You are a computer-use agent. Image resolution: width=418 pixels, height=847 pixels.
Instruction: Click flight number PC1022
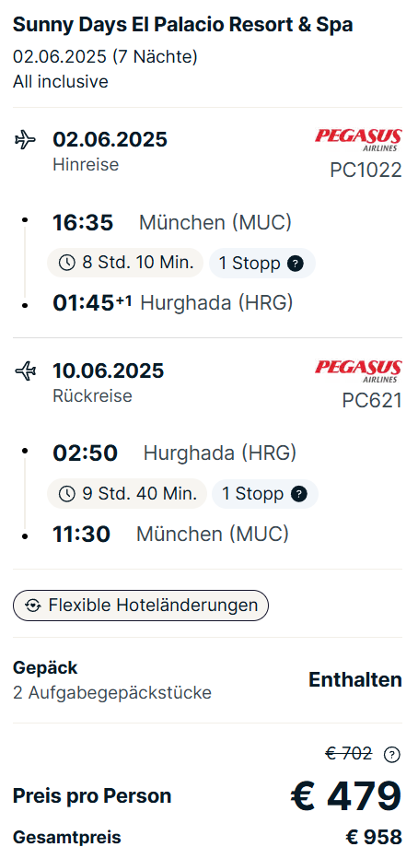coord(366,171)
